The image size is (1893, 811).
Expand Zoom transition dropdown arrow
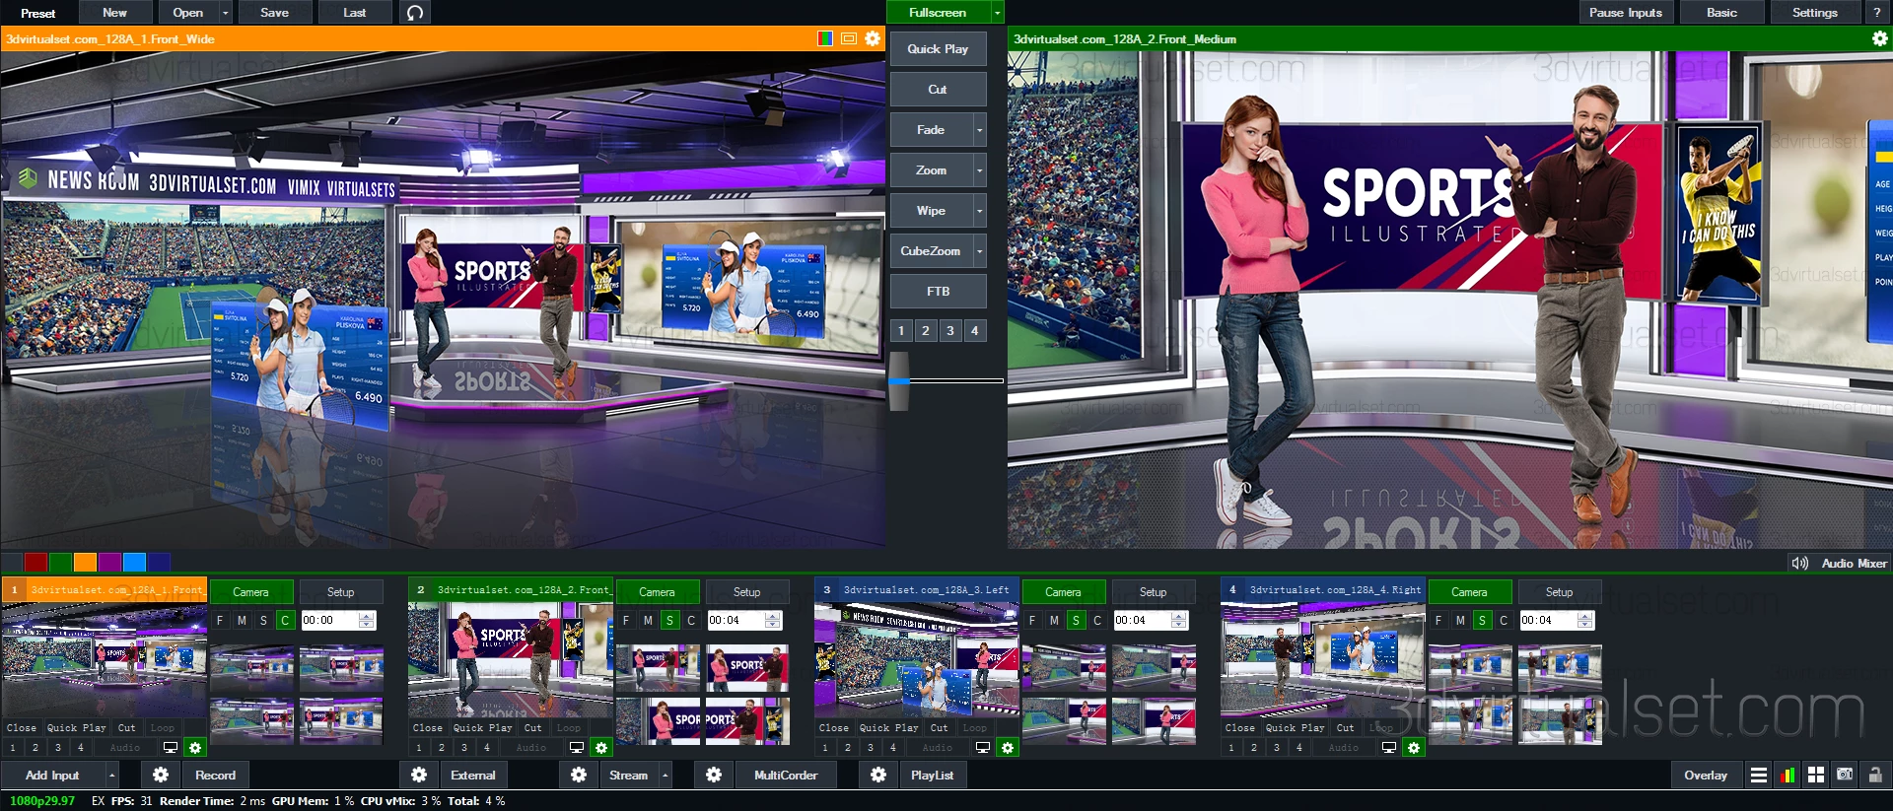click(979, 170)
